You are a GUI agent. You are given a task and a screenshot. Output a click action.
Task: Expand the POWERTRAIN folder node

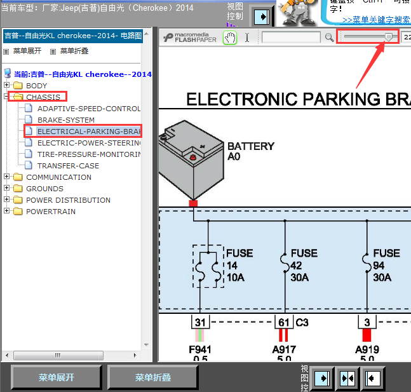(7, 211)
